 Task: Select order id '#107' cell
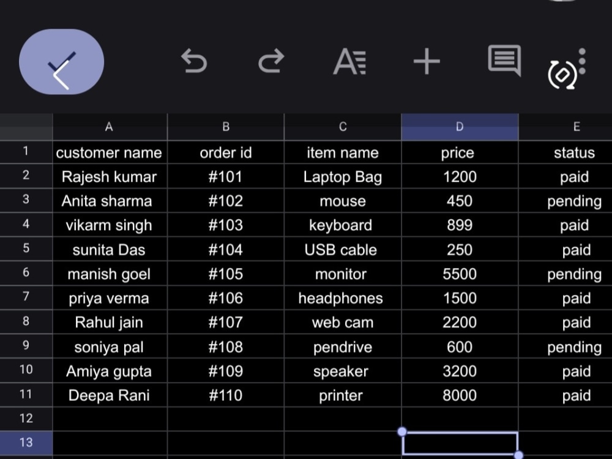[226, 323]
